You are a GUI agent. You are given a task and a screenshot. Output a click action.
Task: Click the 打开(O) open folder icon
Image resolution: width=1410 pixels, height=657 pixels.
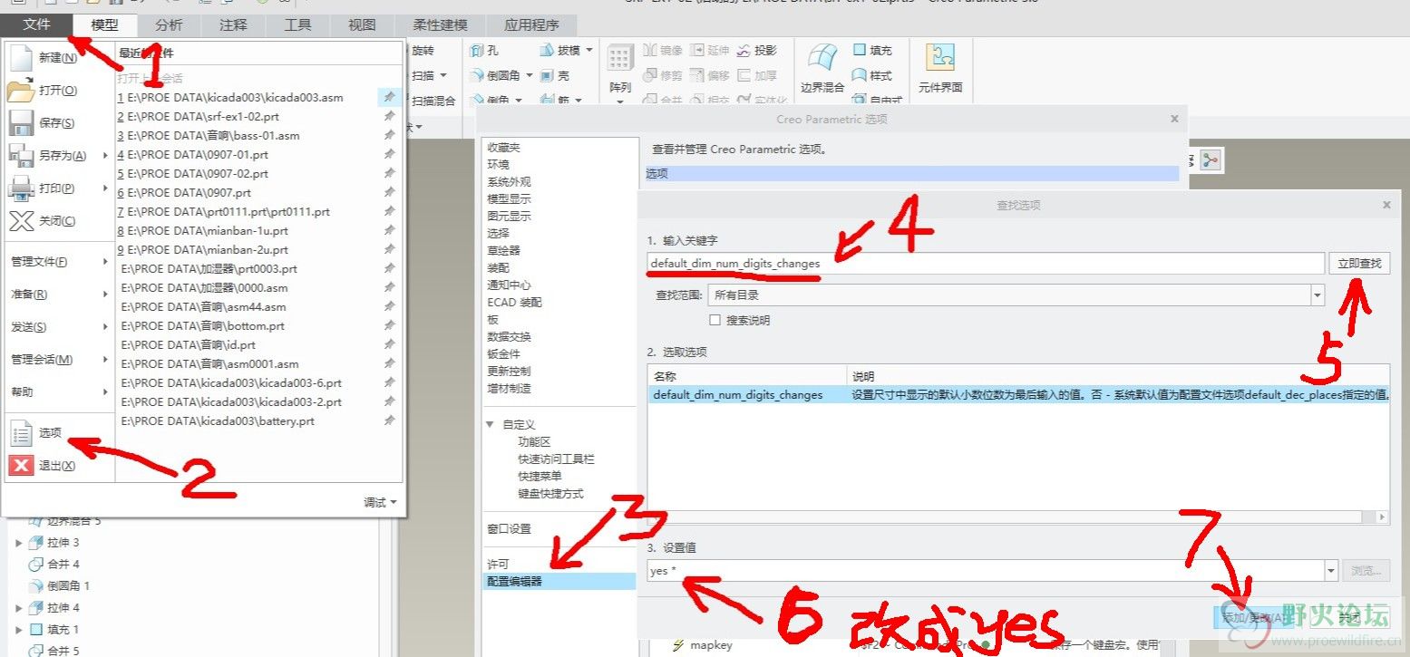pos(20,91)
